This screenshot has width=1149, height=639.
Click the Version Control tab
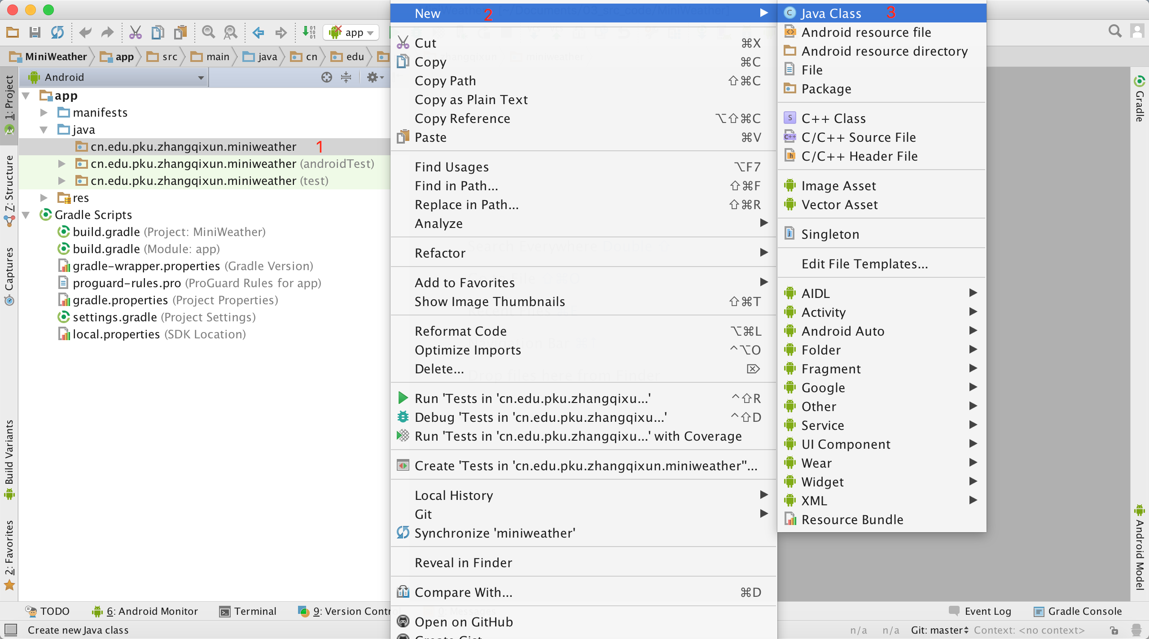click(x=345, y=611)
